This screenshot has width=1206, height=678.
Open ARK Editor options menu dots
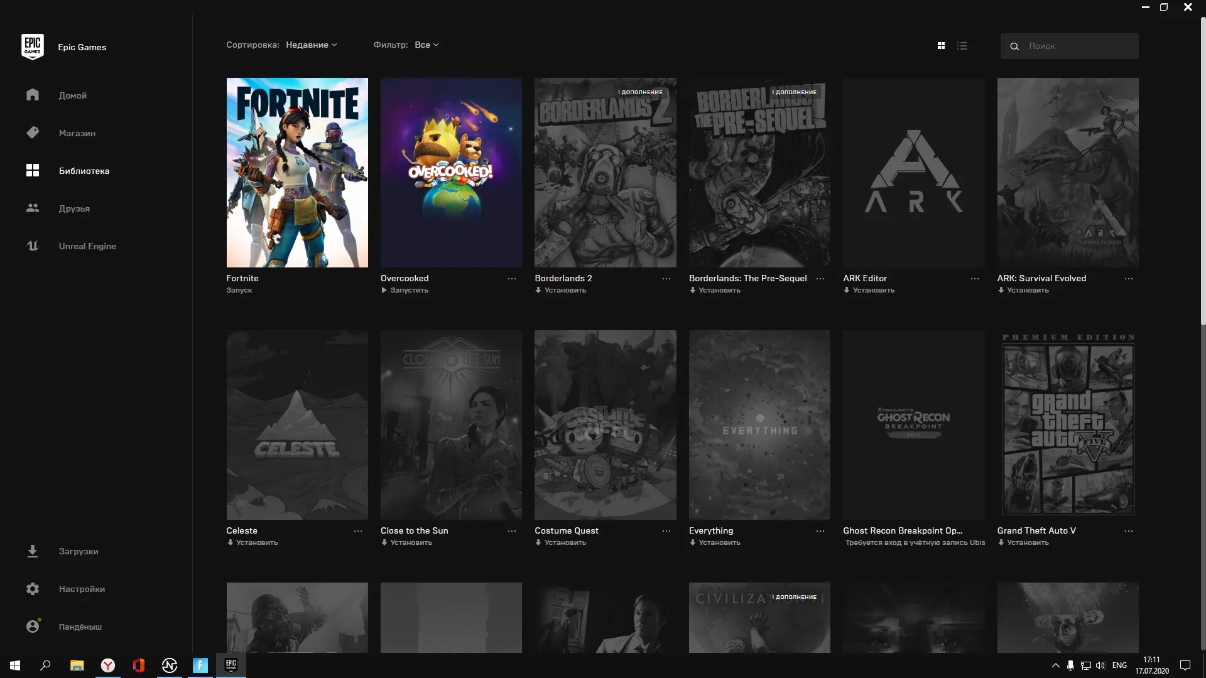click(x=975, y=279)
